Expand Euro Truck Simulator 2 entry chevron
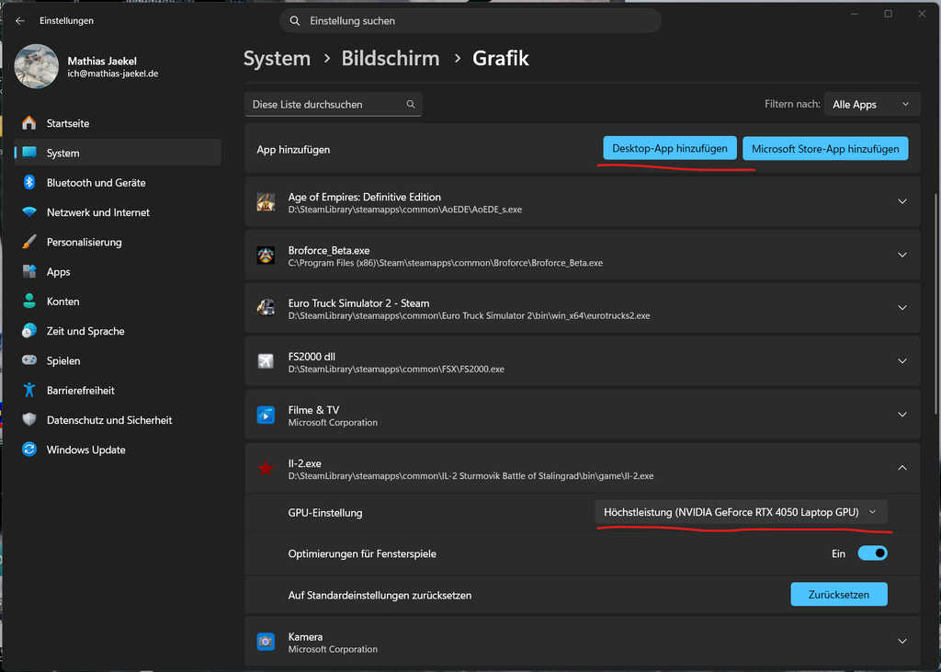Screen dimensions: 941x672 (x=902, y=307)
